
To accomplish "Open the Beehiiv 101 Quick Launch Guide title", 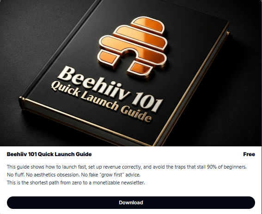I will coord(49,154).
